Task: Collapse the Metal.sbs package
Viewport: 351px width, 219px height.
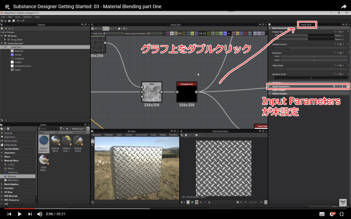Action: pos(2,36)
